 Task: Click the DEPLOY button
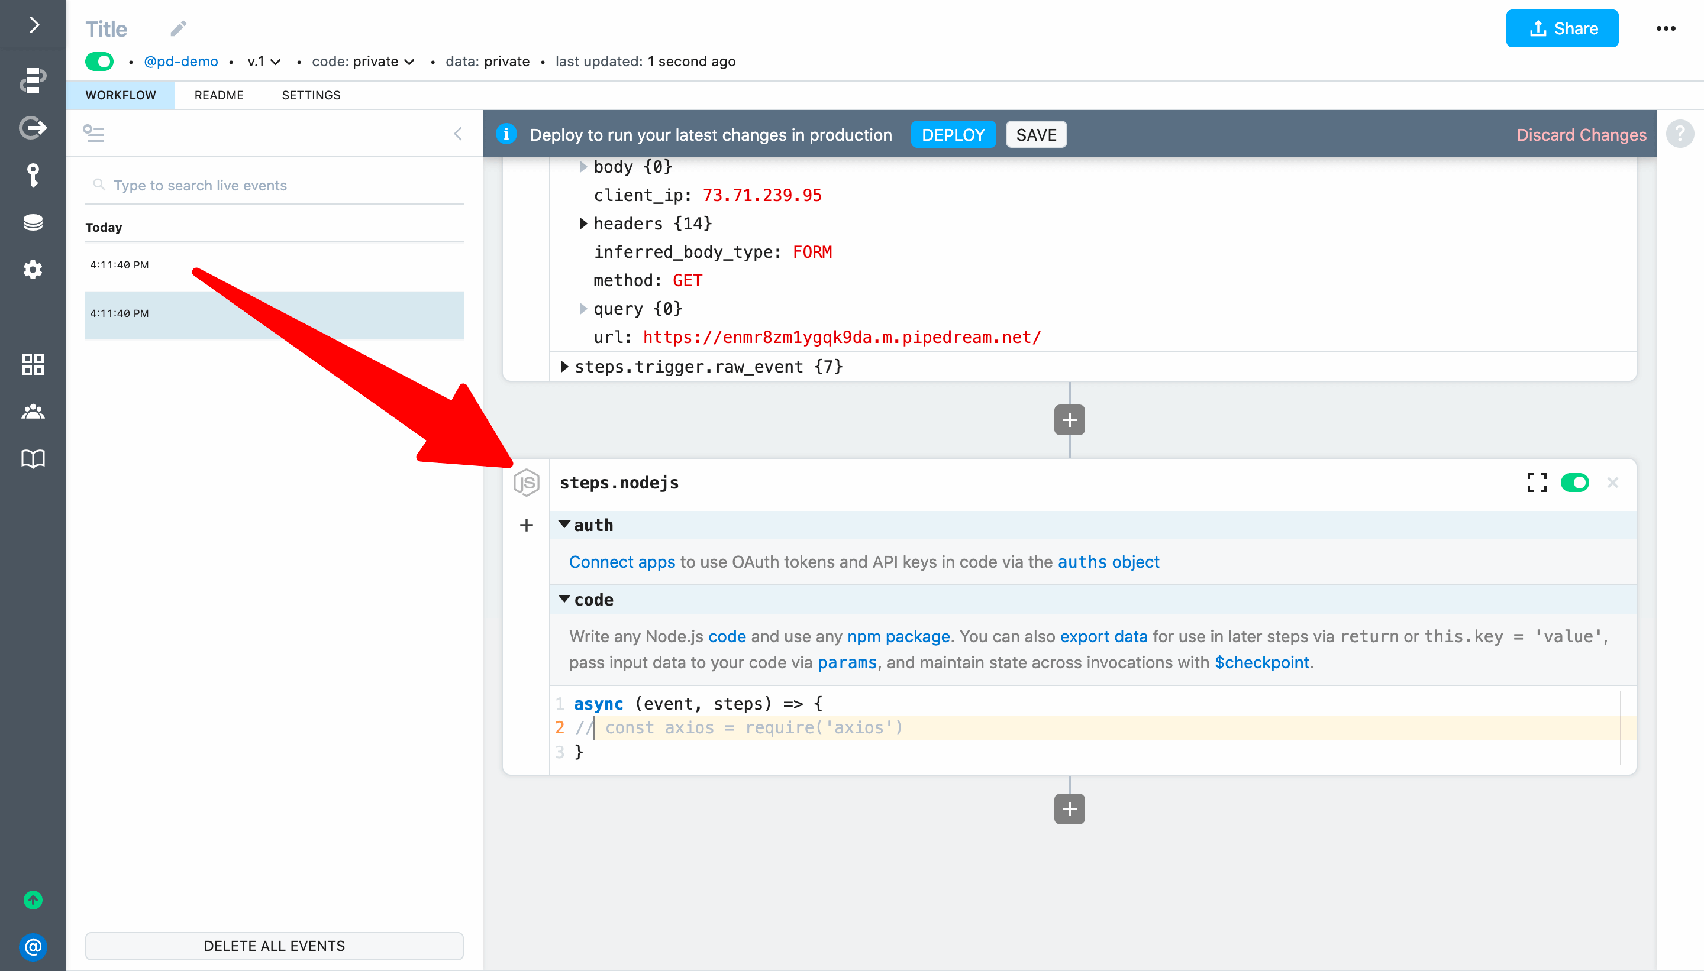(953, 135)
